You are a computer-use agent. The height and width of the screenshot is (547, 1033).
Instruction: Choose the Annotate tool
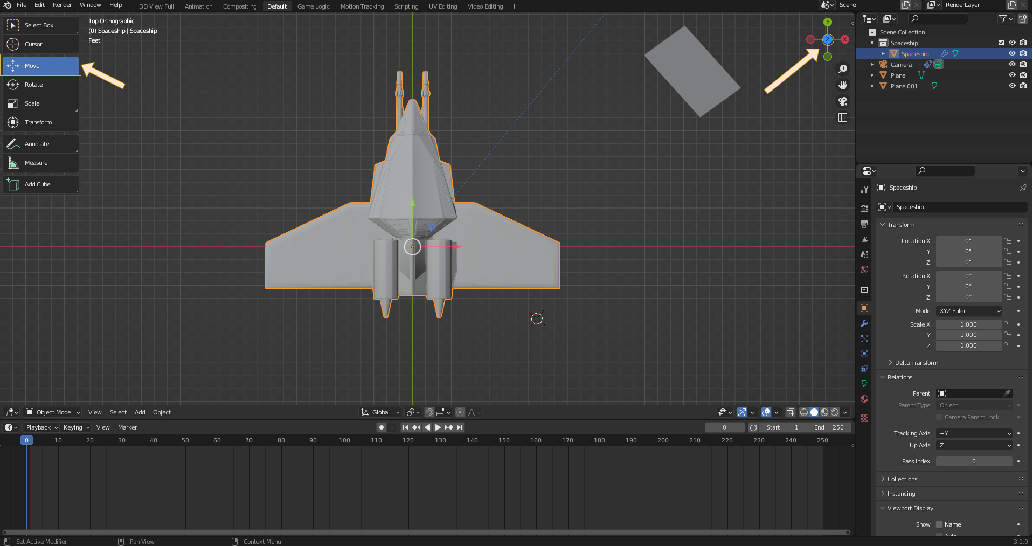coord(37,144)
